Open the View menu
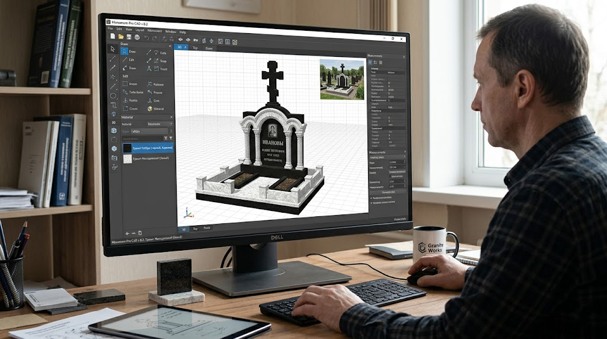This screenshot has width=607, height=339. 129,30
